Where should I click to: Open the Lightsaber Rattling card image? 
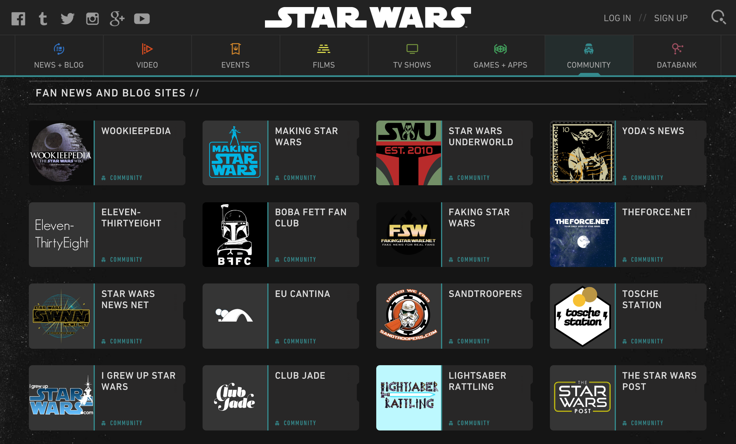pyautogui.click(x=409, y=398)
